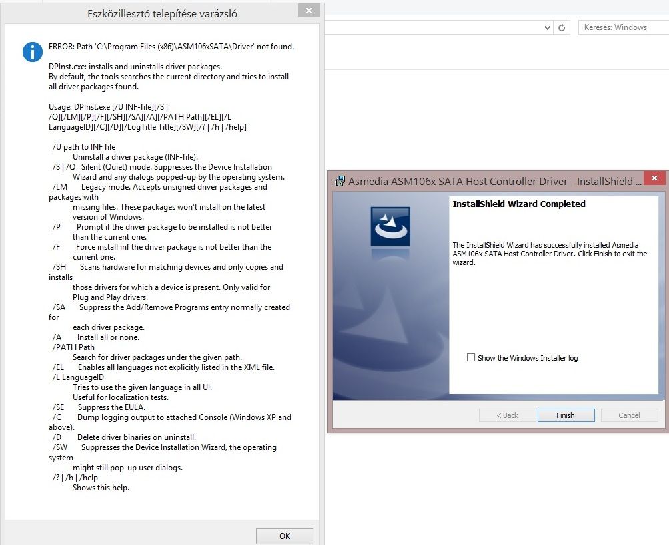Screen dimensions: 669x545
Task: Click the 'Suppress the EULA.' line
Action: [x=111, y=407]
